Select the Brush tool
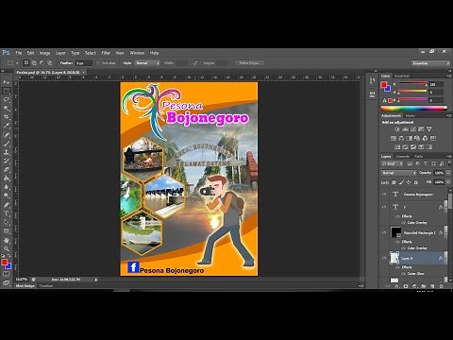This screenshot has width=453, height=340. tap(7, 144)
